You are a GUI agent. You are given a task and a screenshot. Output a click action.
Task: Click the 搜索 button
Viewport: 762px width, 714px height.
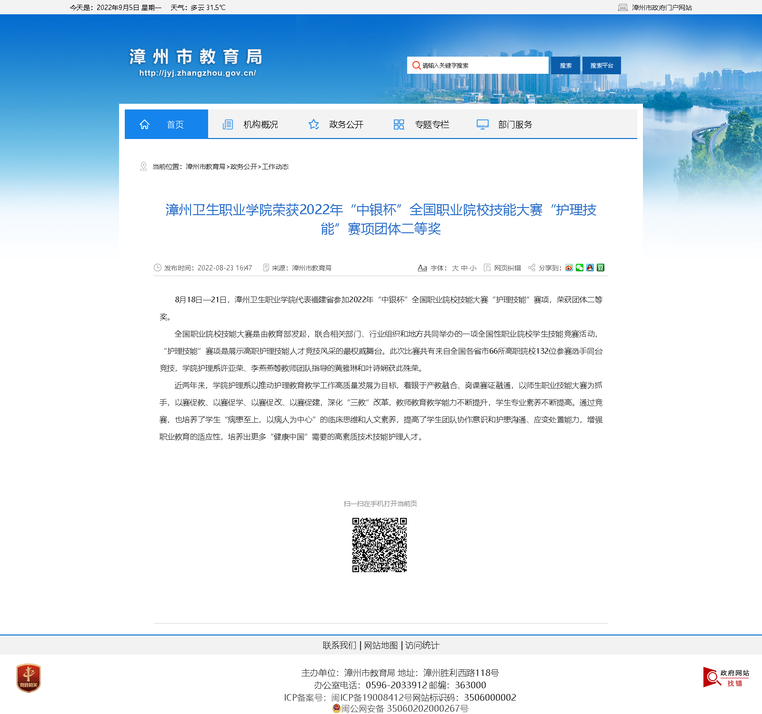pyautogui.click(x=565, y=65)
